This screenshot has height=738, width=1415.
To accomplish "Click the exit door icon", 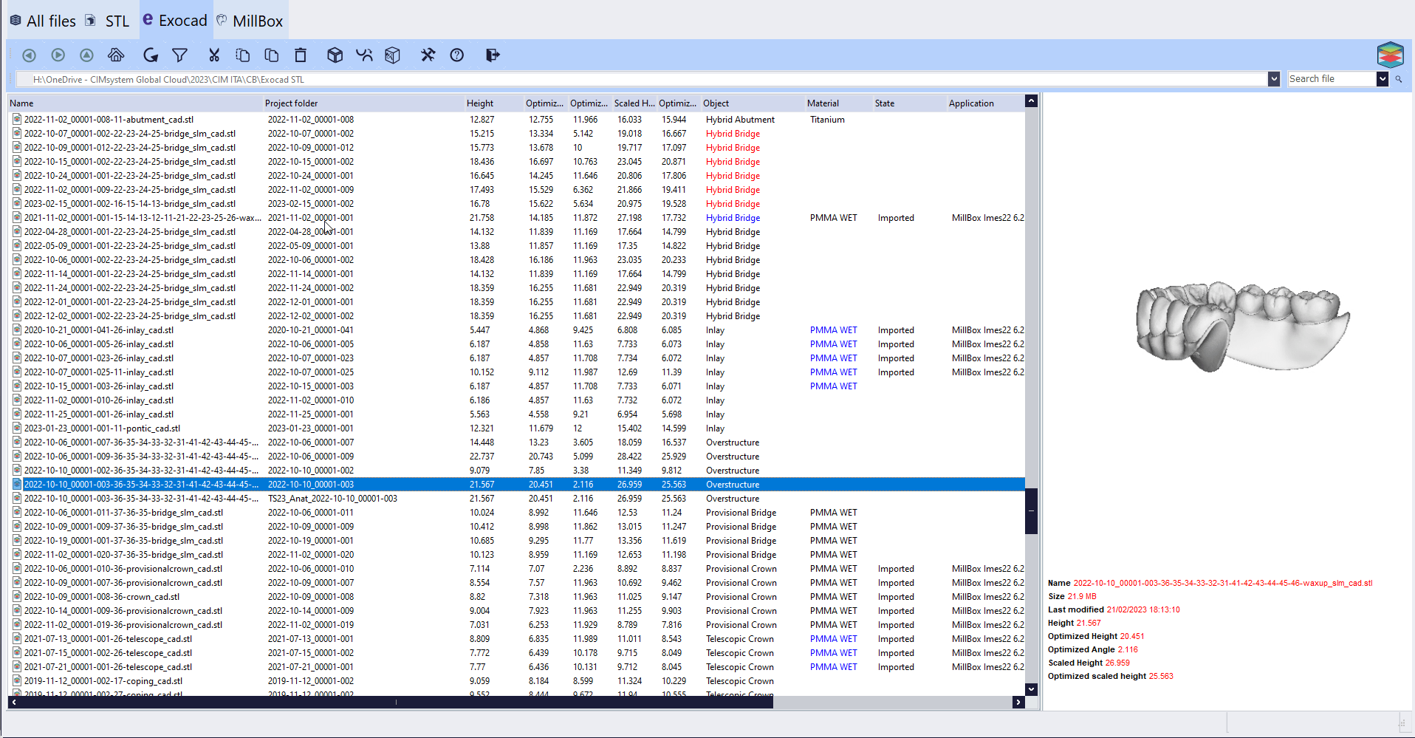I will (x=492, y=55).
